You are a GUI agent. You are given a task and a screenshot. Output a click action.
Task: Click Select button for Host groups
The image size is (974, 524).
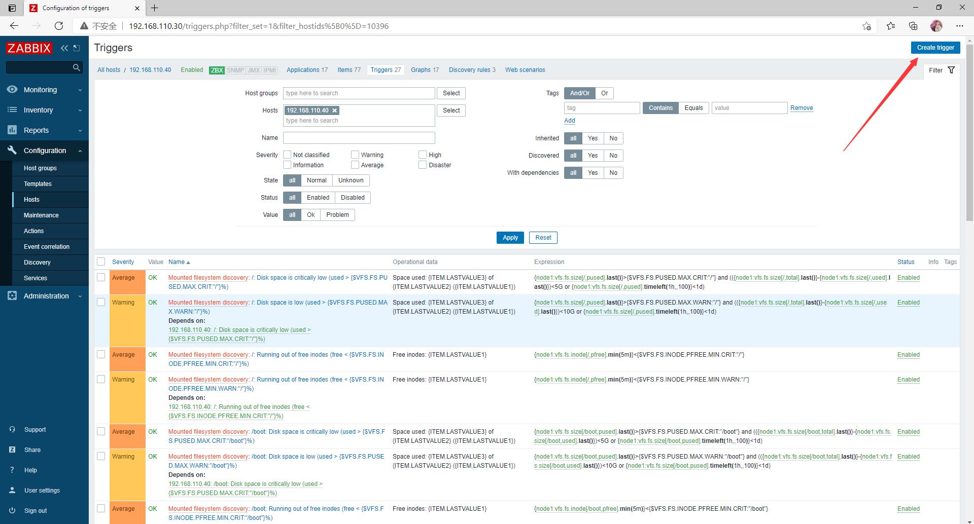451,93
